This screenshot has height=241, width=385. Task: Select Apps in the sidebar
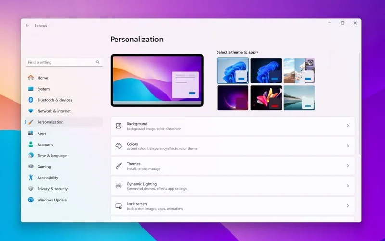(x=64, y=133)
